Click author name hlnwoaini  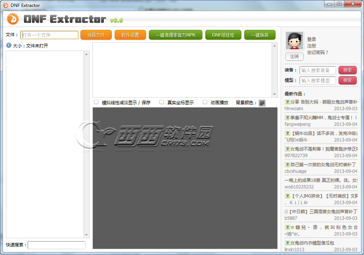[294, 109]
